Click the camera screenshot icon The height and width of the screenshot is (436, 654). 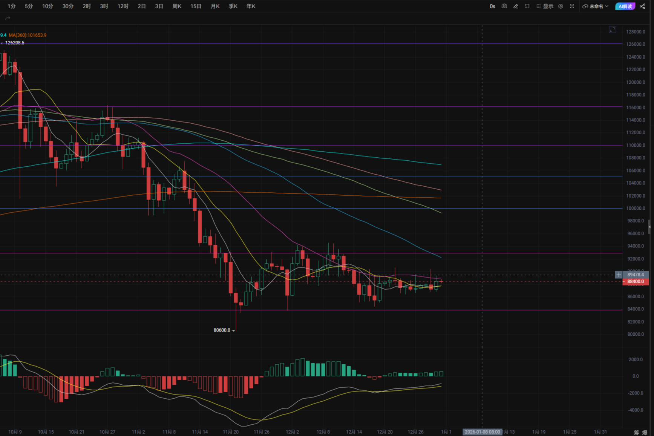pos(504,6)
